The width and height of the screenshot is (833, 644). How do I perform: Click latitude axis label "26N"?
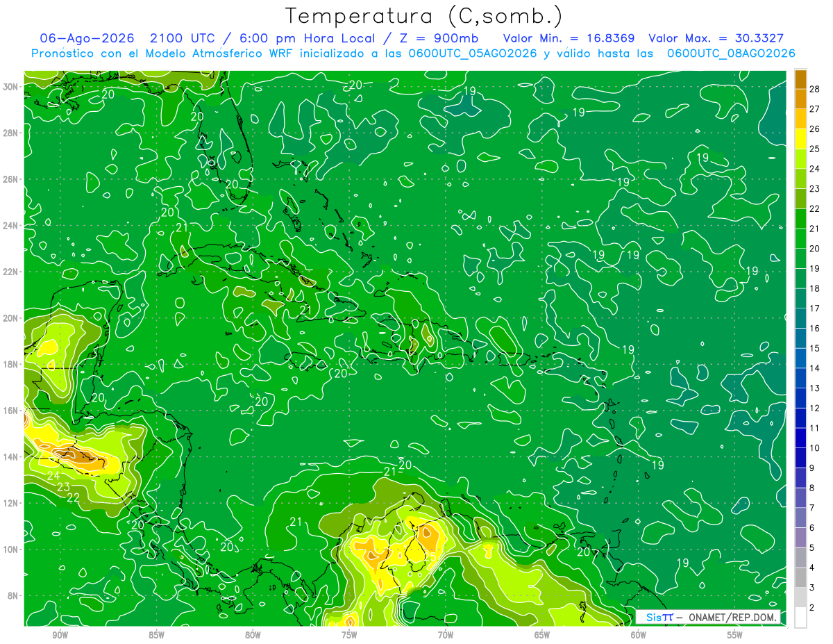pyautogui.click(x=10, y=179)
